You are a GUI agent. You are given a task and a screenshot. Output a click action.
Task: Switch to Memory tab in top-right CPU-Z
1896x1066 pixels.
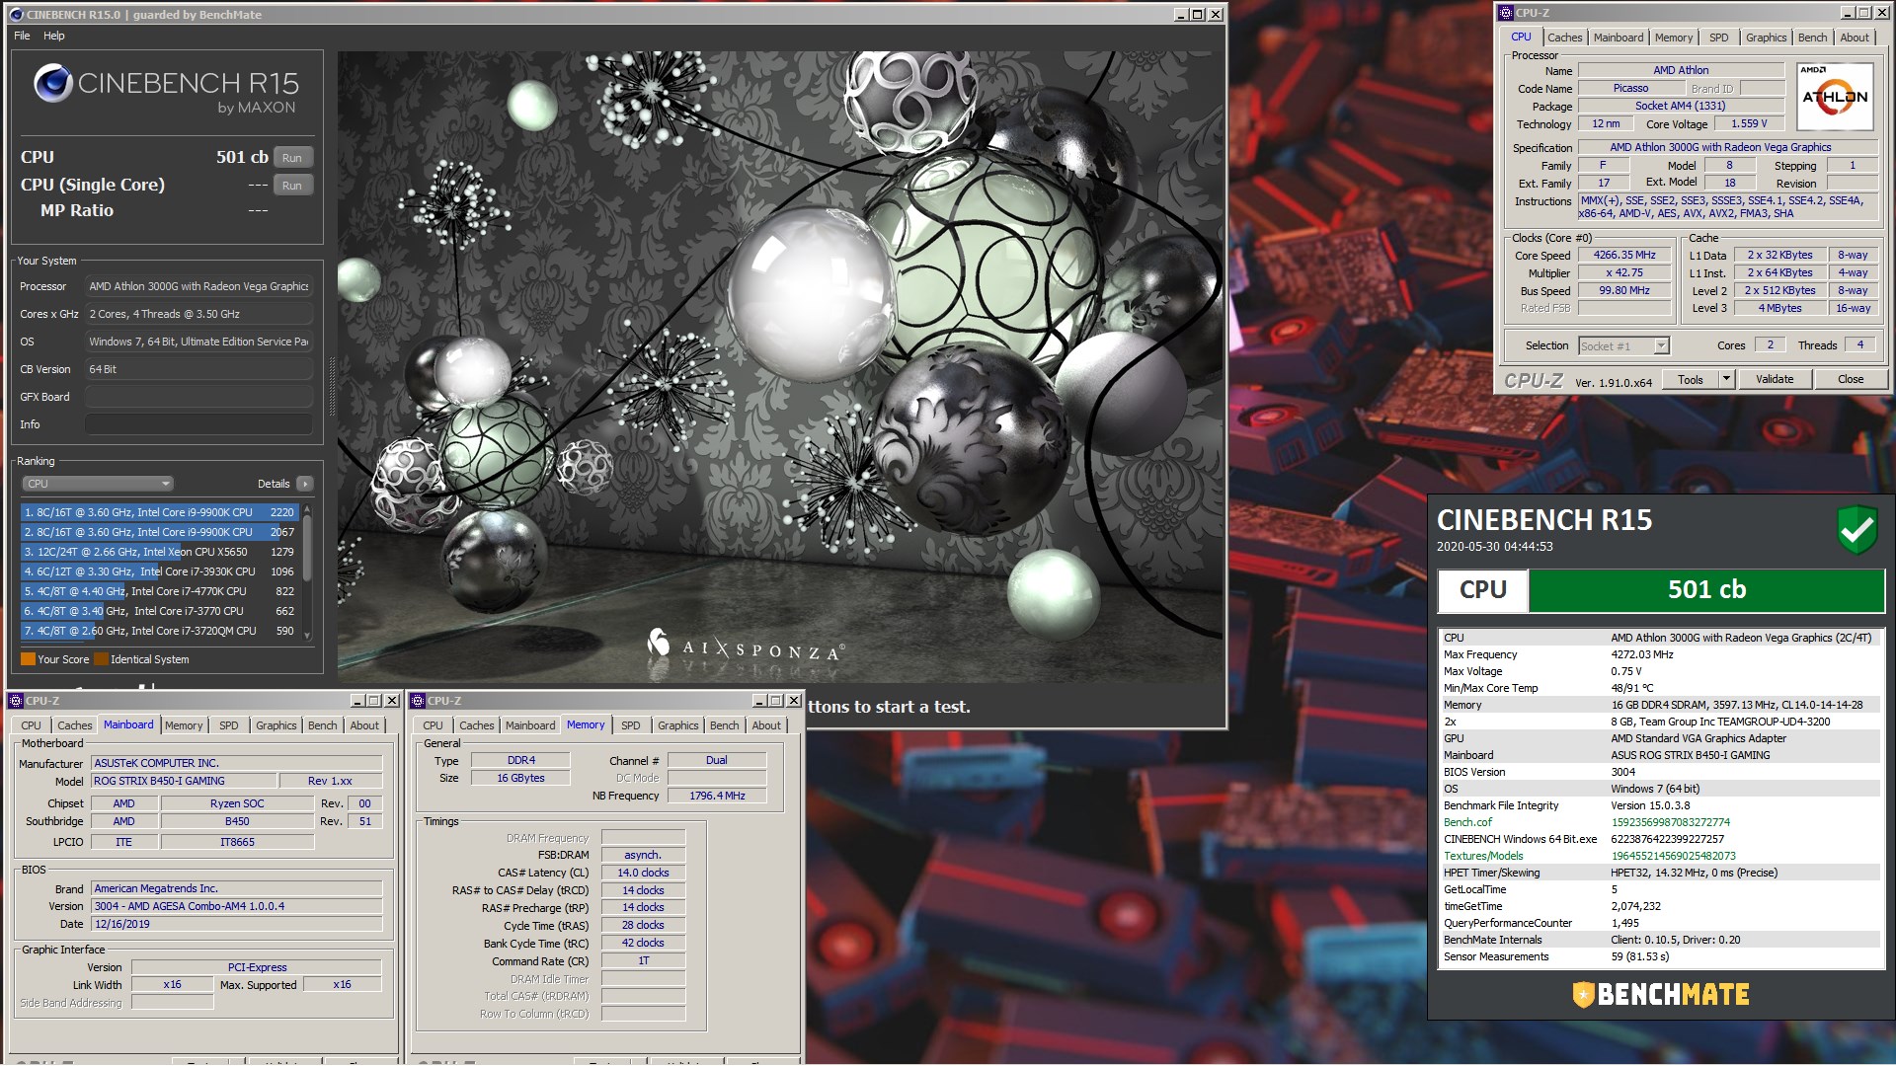click(1674, 38)
